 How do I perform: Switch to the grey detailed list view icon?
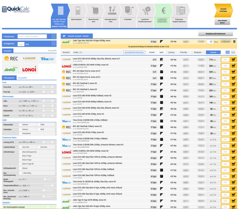(x=233, y=52)
